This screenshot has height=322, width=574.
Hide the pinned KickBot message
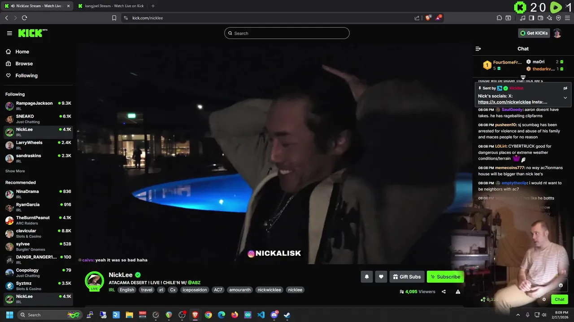tap(565, 88)
